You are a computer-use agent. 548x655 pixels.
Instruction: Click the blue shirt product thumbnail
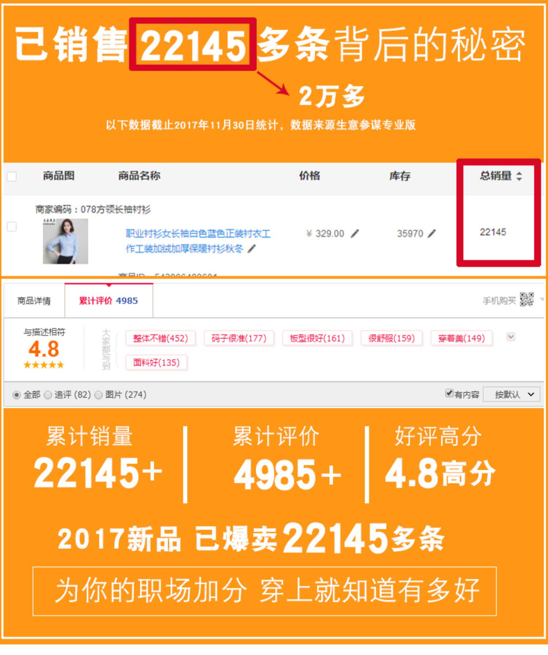point(65,241)
